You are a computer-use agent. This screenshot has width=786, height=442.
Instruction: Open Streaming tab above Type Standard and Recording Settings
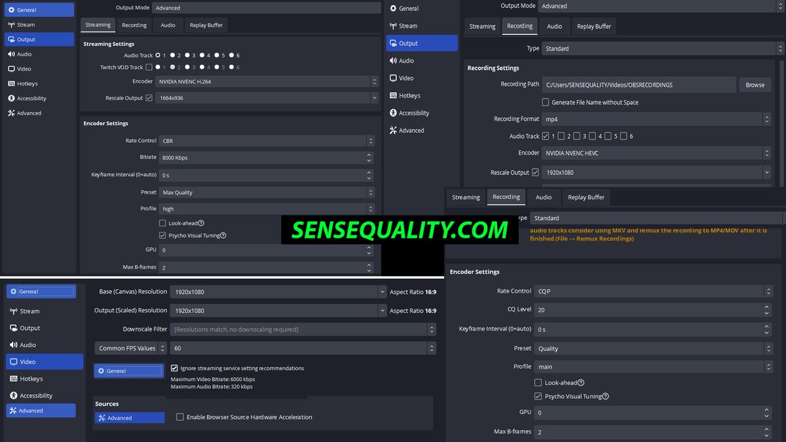click(483, 26)
